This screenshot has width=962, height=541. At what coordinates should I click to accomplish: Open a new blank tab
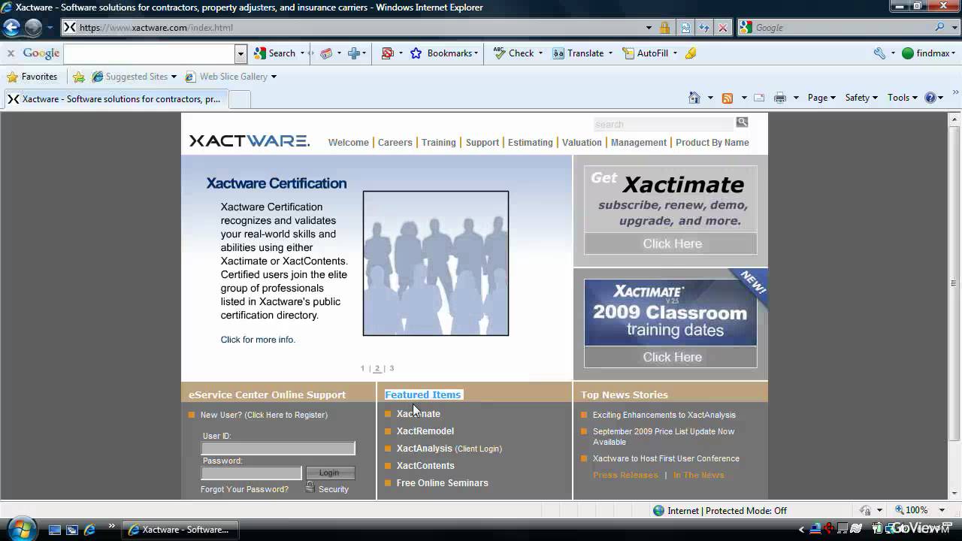point(239,99)
